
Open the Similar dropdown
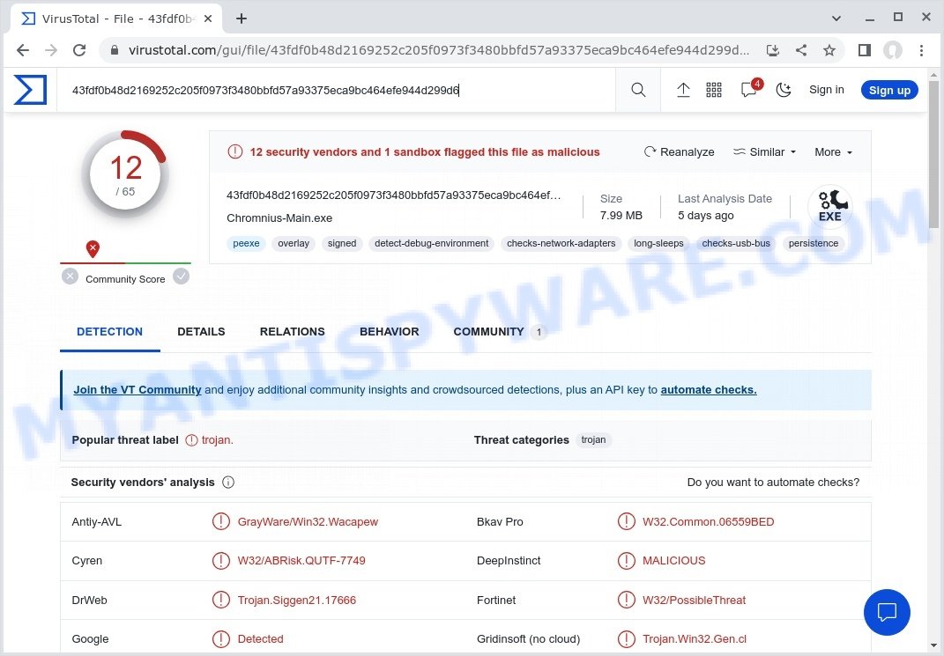point(764,152)
